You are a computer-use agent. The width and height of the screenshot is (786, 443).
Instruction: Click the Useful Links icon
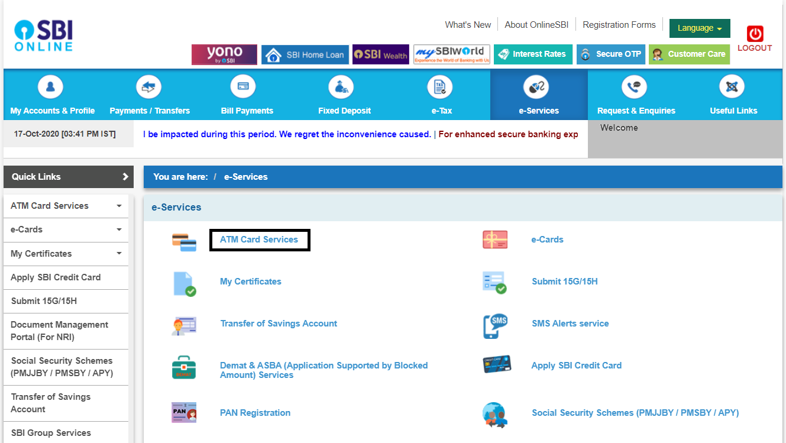point(732,88)
